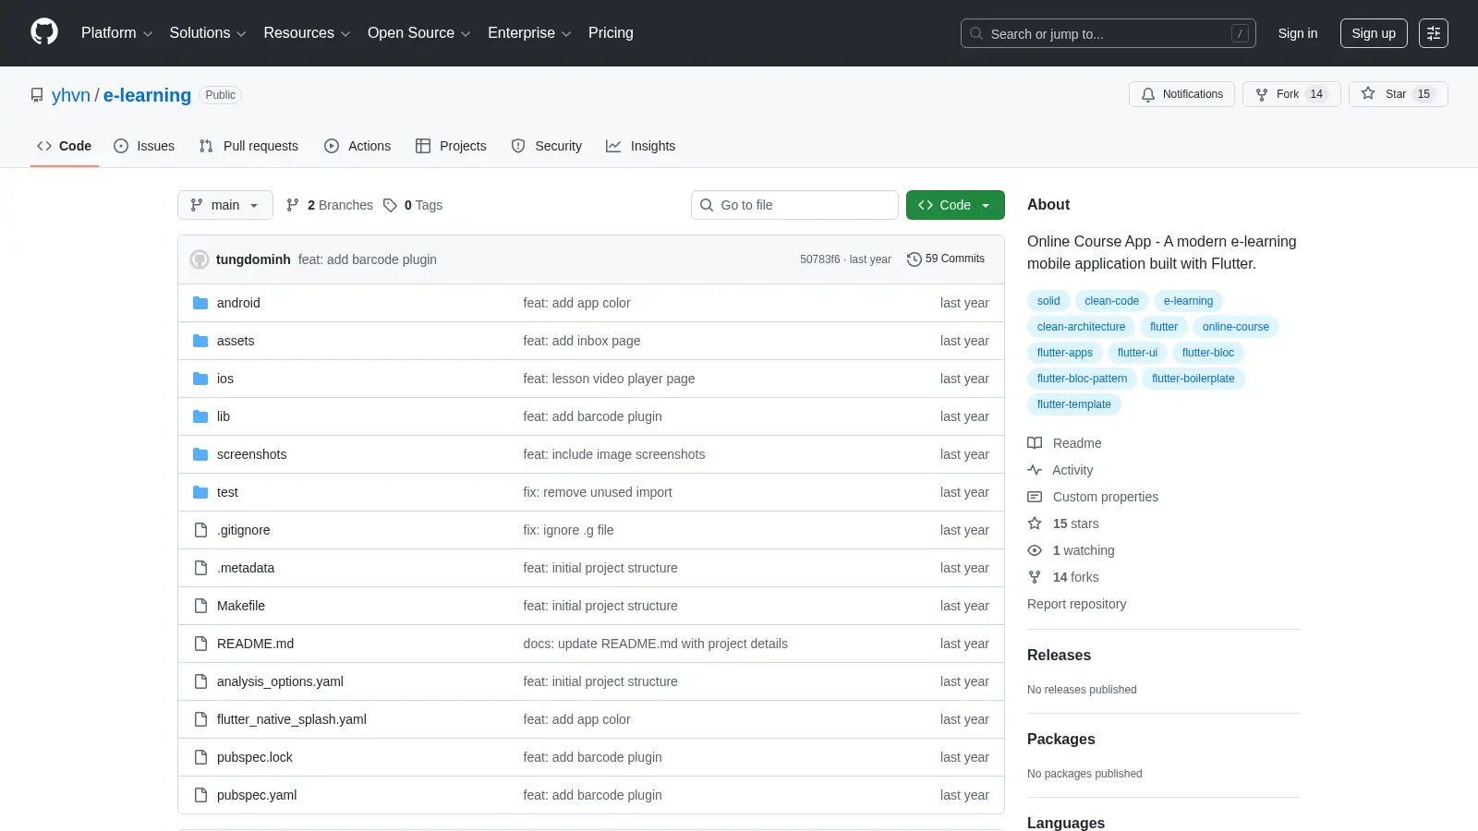The width and height of the screenshot is (1478, 831).
Task: Click the clean-architecture topic tag
Action: tap(1081, 327)
